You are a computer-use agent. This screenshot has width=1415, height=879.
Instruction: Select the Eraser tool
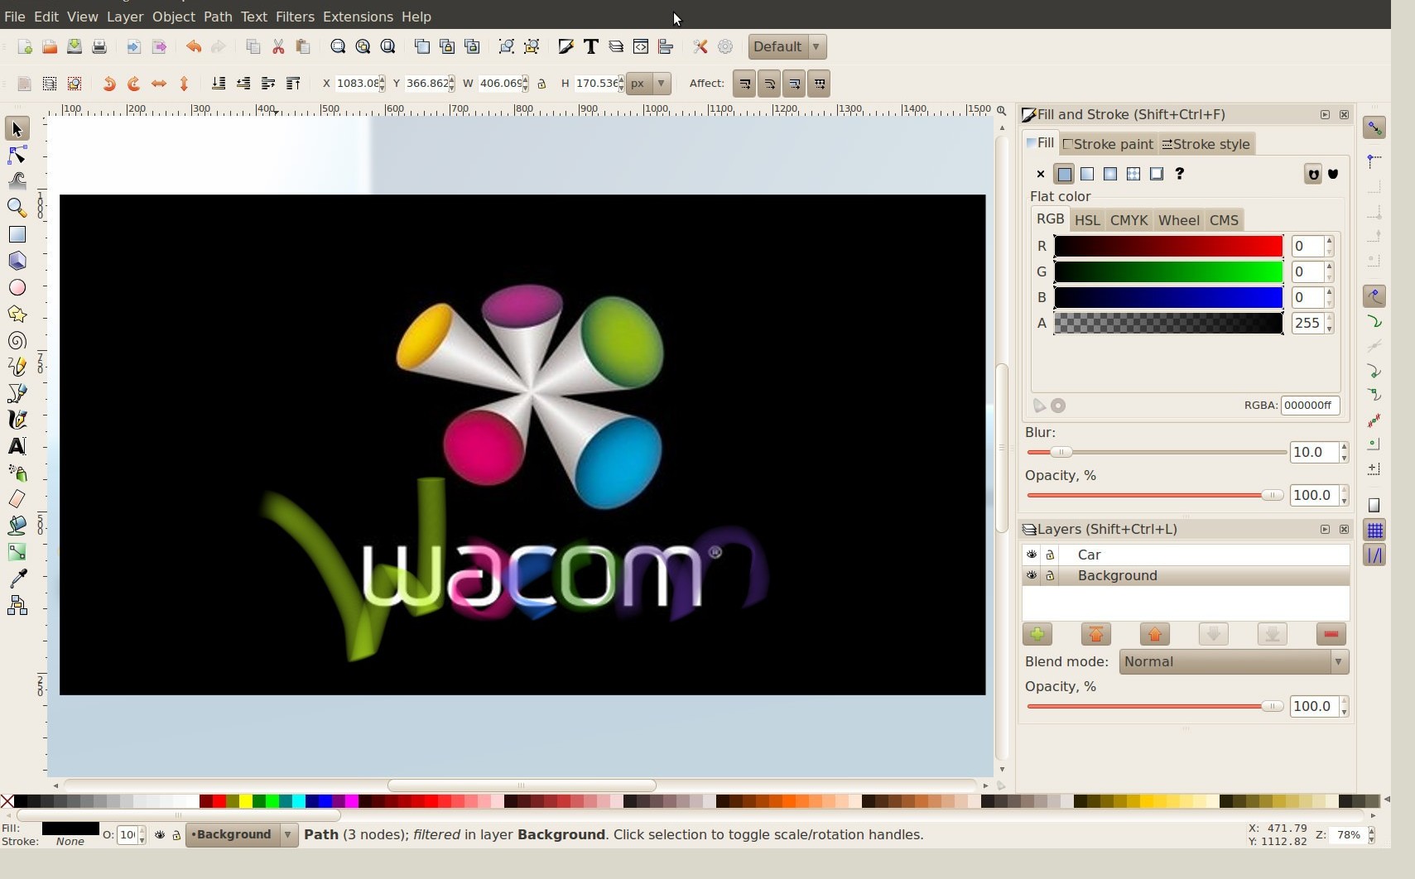click(17, 499)
